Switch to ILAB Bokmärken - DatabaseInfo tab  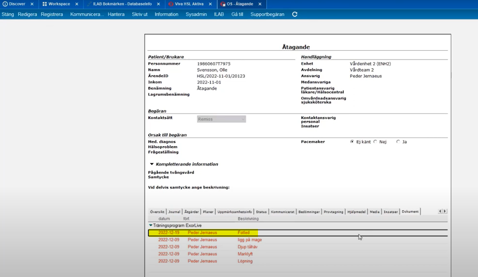[122, 4]
